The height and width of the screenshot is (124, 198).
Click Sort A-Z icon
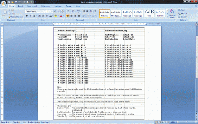(x=91, y=11)
